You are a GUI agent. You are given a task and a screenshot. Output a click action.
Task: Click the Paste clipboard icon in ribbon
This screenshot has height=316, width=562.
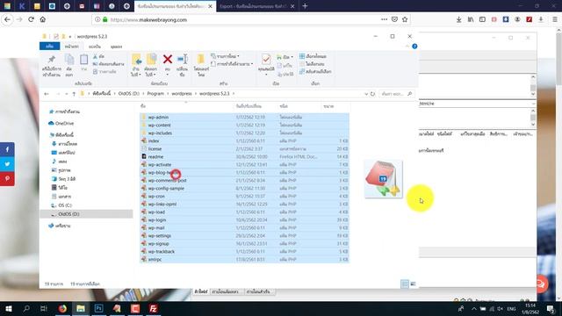point(84,59)
